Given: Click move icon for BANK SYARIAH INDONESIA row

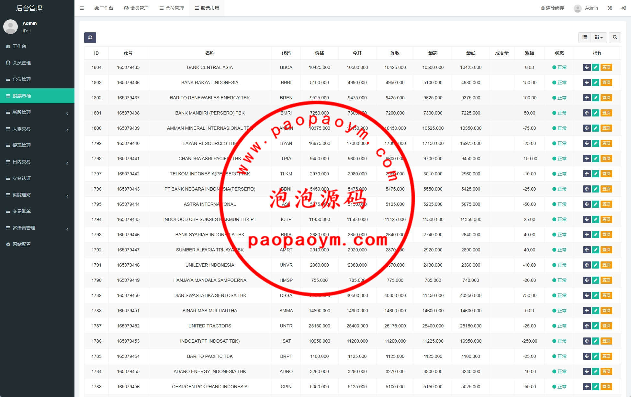Looking at the screenshot, I should [587, 235].
